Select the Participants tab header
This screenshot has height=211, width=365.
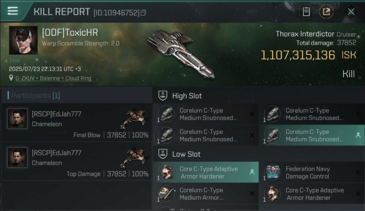click(36, 96)
